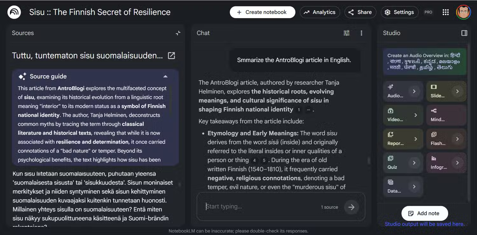This screenshot has width=477, height=235.
Task: Open the source in a new tab
Action: (x=171, y=56)
